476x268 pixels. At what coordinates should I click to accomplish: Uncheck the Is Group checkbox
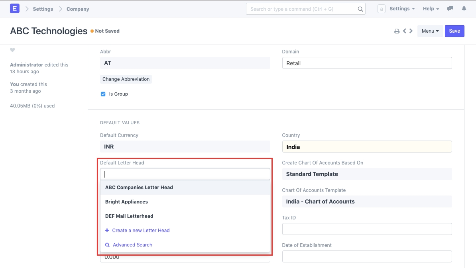pos(103,94)
